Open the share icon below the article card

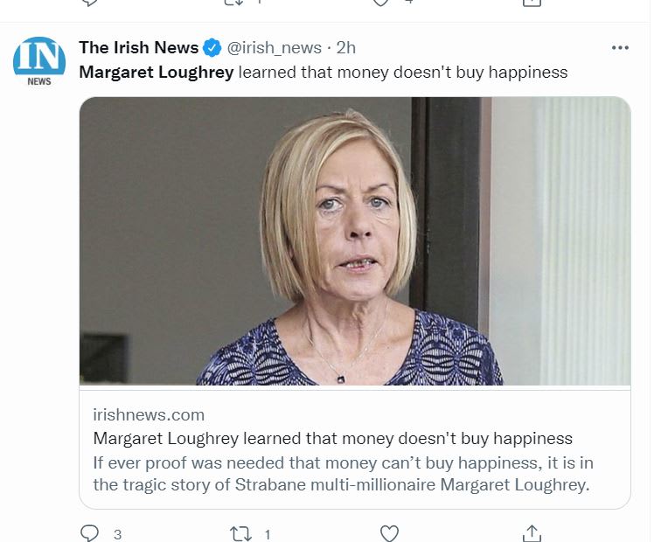(x=532, y=532)
